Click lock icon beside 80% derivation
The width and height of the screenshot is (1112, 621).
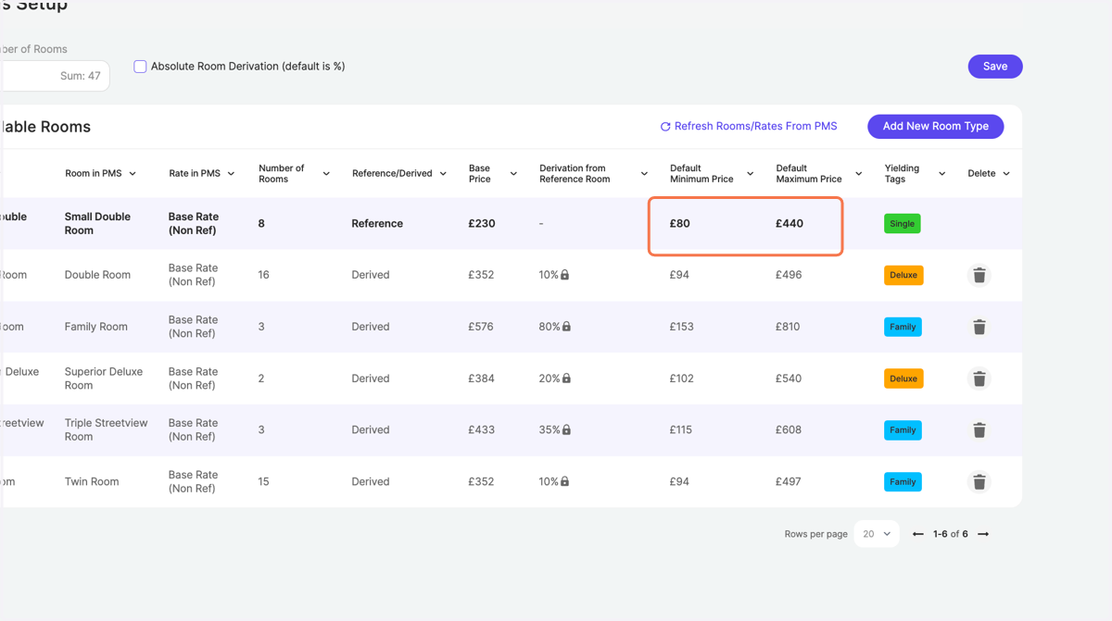point(567,327)
